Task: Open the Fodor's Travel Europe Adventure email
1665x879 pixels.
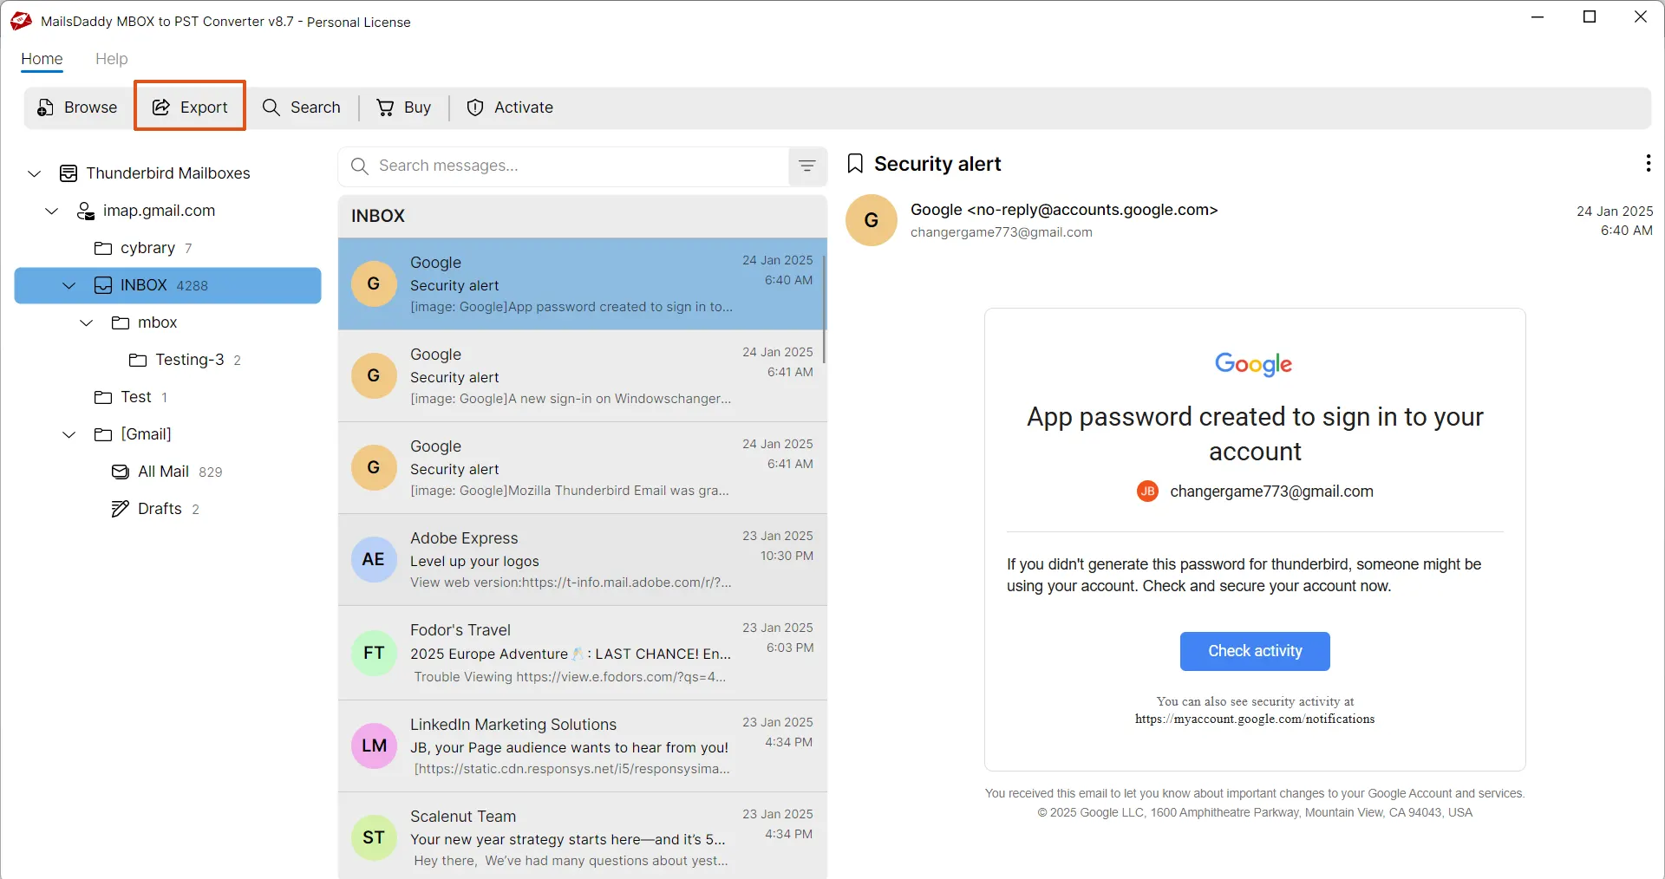Action: click(x=582, y=653)
